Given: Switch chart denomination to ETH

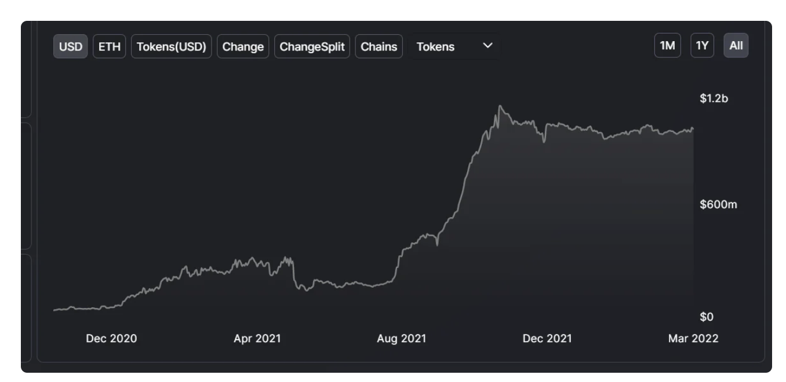Looking at the screenshot, I should pyautogui.click(x=110, y=46).
